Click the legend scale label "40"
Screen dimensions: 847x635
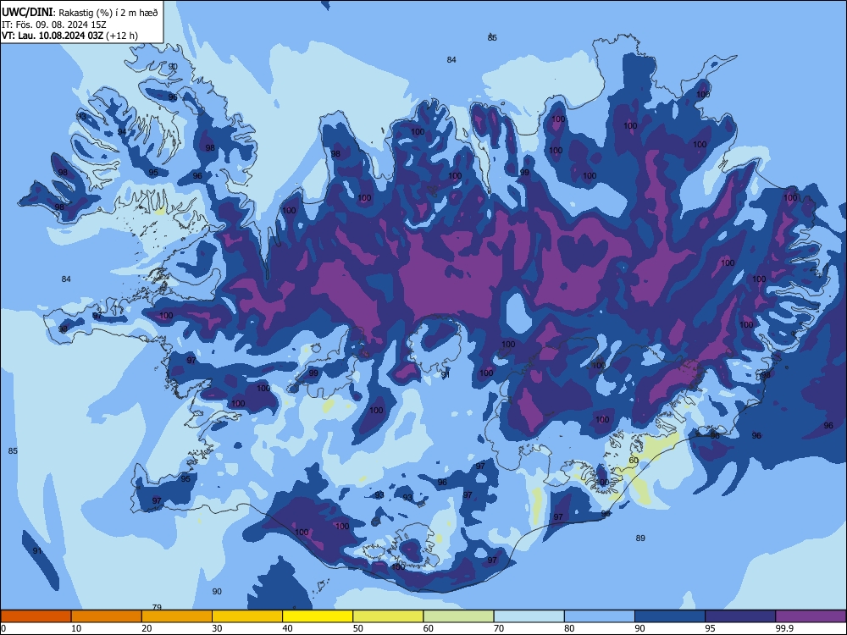click(287, 628)
